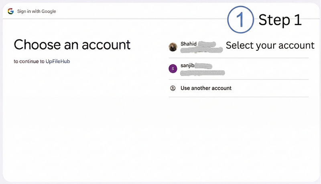
Task: Select the Shahid account name
Action: (x=189, y=44)
